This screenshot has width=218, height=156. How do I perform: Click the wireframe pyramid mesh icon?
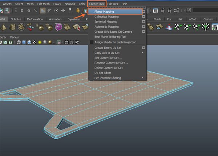pos(67,27)
